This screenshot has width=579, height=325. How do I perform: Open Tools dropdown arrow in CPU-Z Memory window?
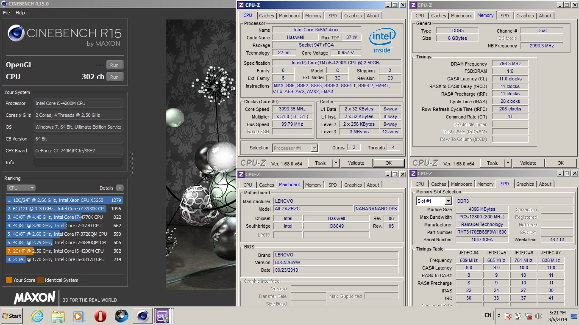[x=508, y=163]
